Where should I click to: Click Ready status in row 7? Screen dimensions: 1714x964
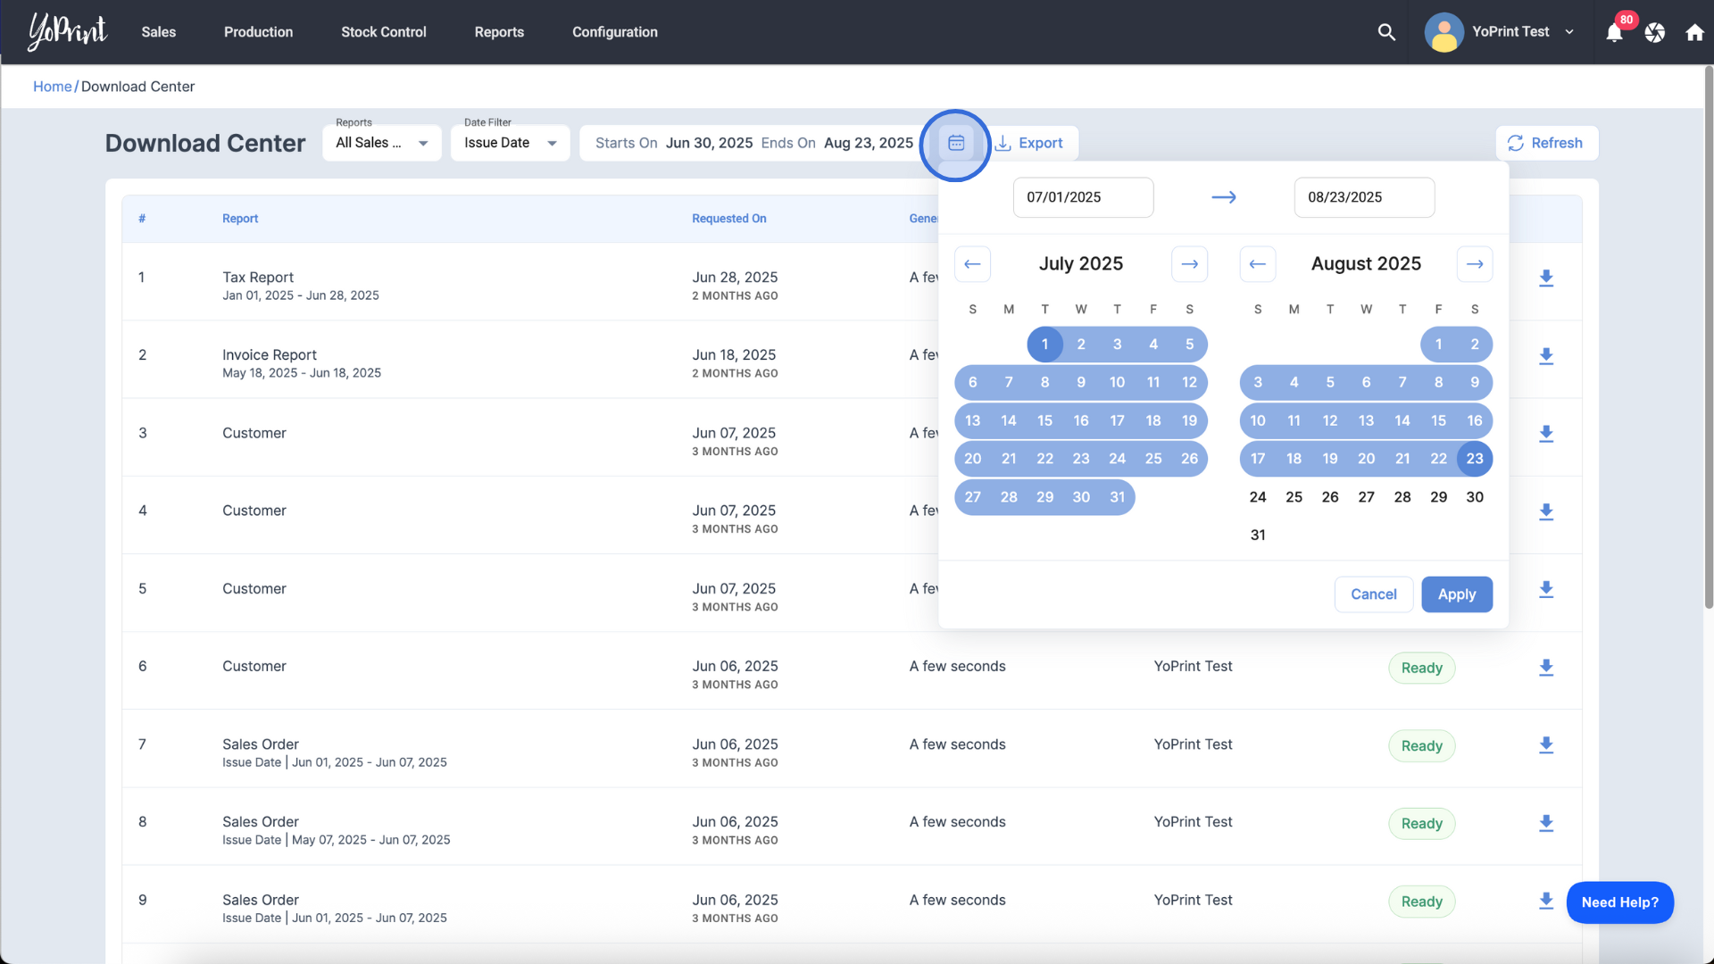tap(1421, 746)
